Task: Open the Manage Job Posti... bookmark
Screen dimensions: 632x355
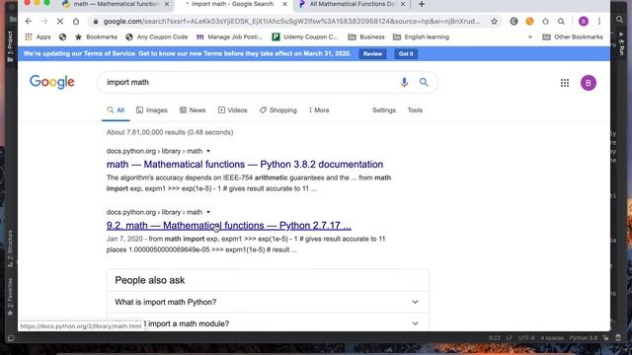Action: [229, 37]
